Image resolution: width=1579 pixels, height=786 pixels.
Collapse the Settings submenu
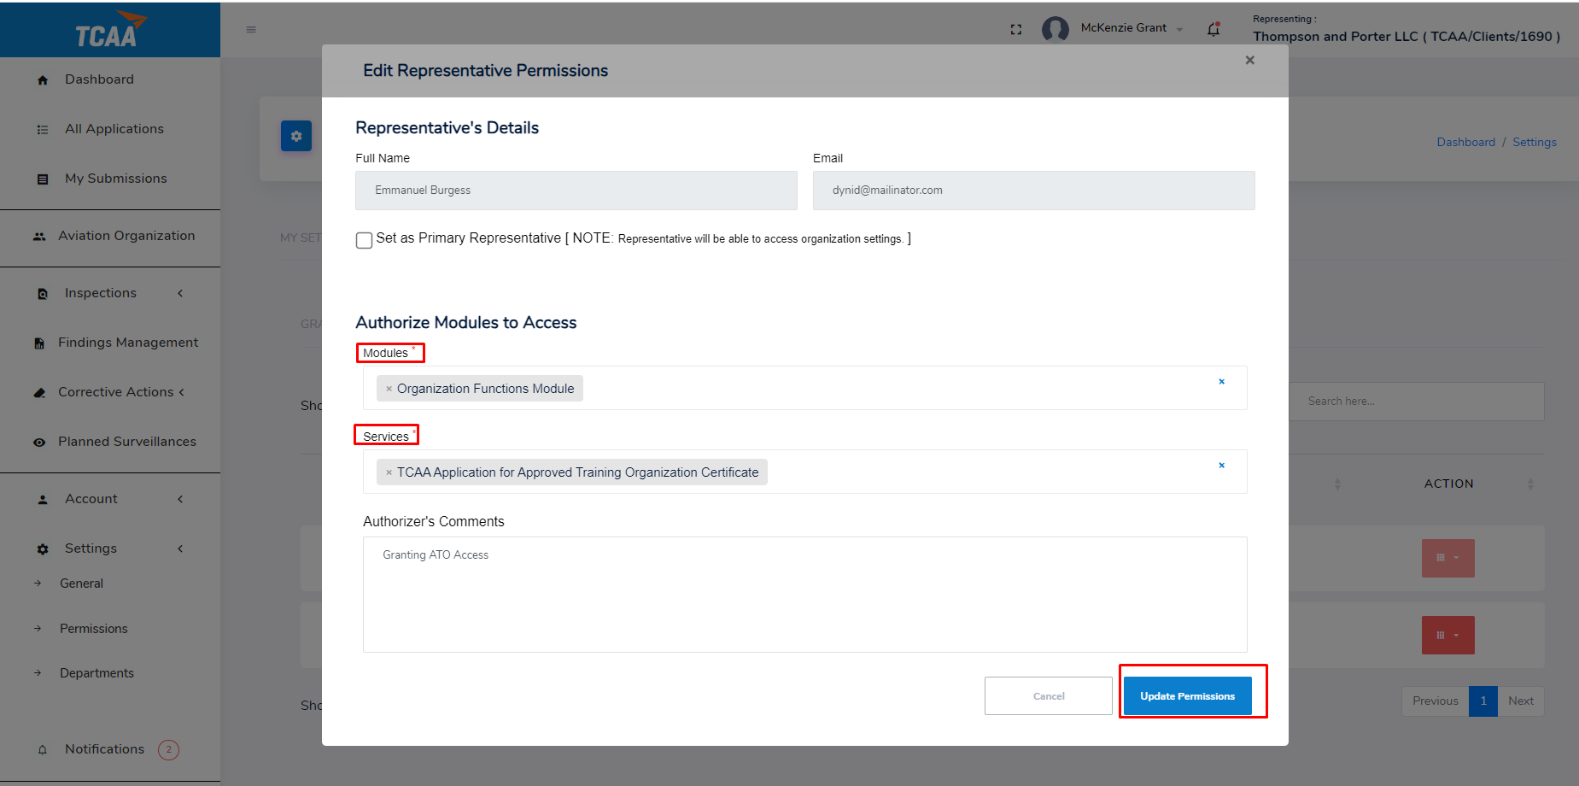click(x=180, y=548)
